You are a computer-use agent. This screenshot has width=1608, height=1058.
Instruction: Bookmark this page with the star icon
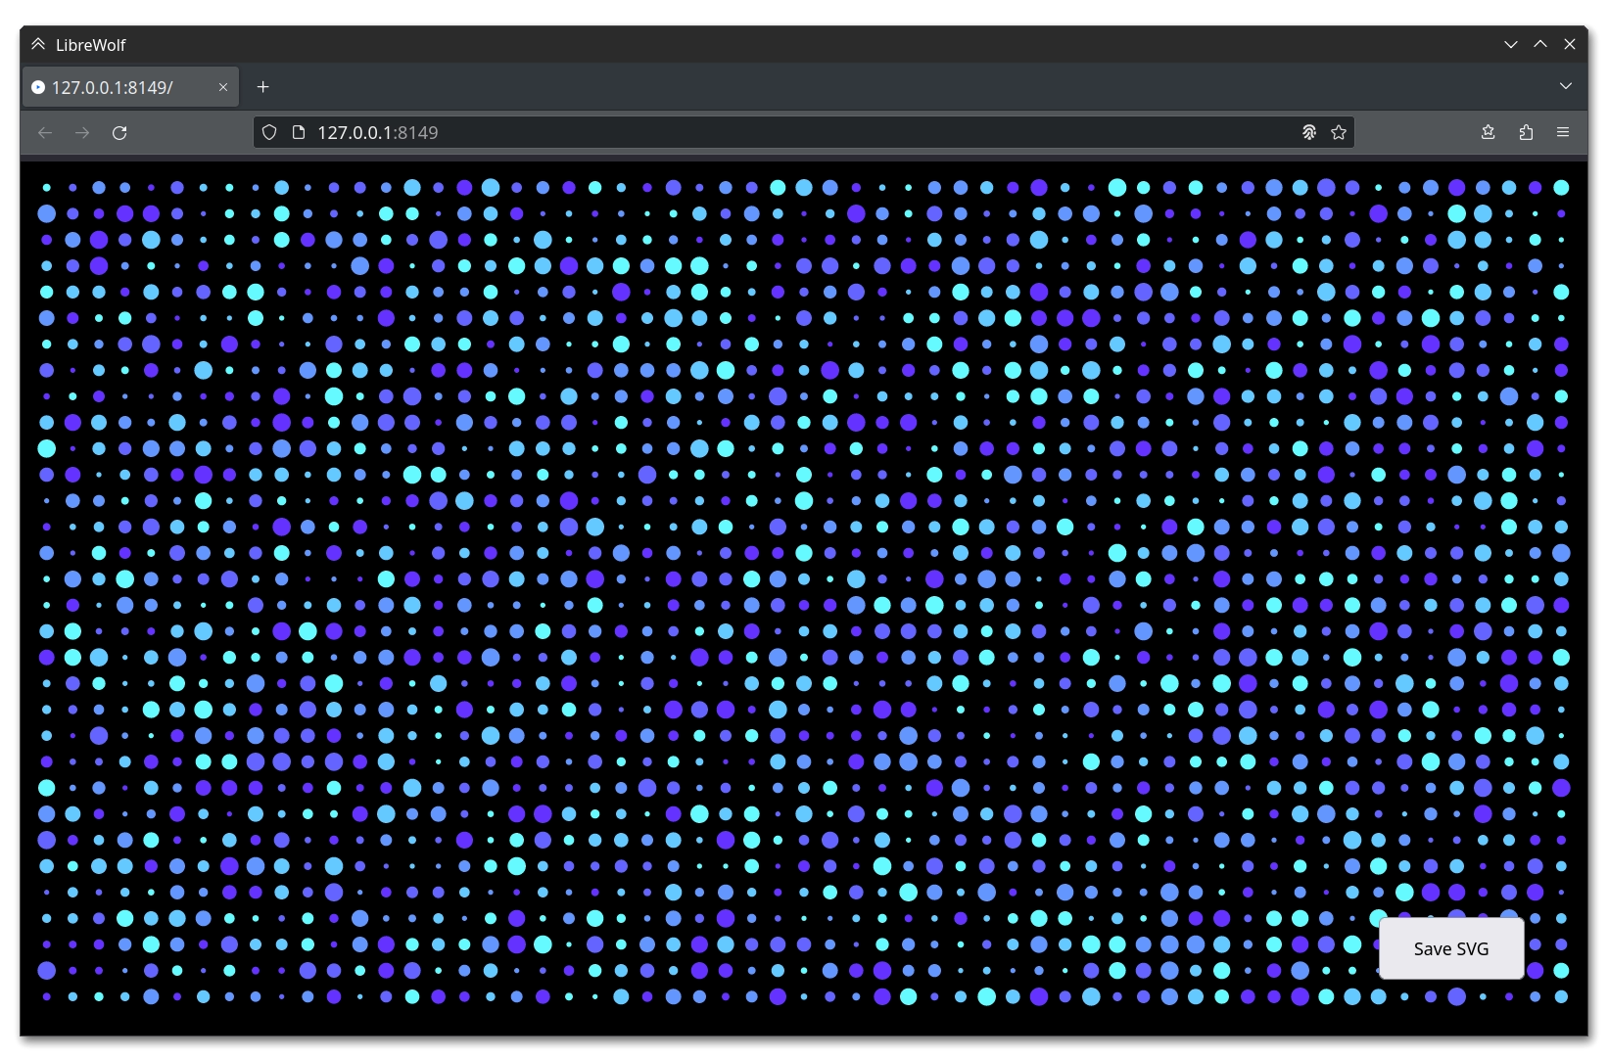(1339, 132)
